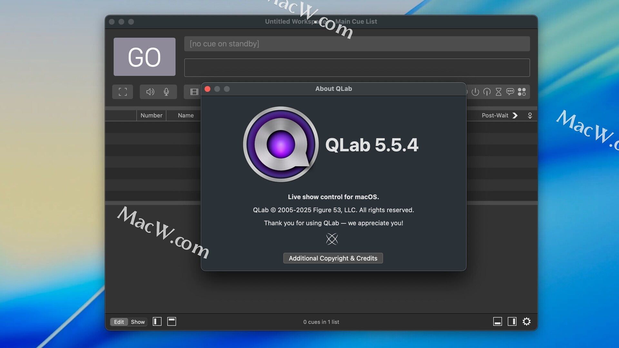Add a Disarm cue (power icon)
The height and width of the screenshot is (348, 619).
[x=475, y=92]
